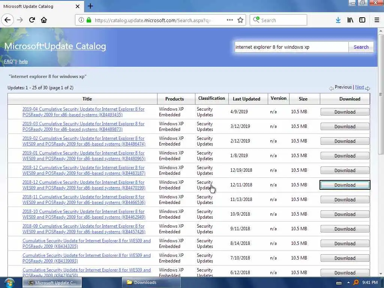This screenshot has width=384, height=288.
Task: Open the KB4466536 update title link
Action: tap(84, 199)
